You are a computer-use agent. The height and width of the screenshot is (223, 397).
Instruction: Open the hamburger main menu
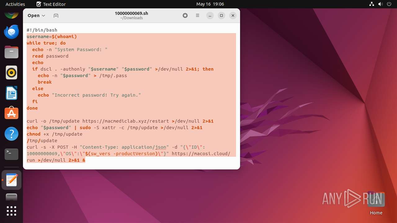tap(197, 15)
